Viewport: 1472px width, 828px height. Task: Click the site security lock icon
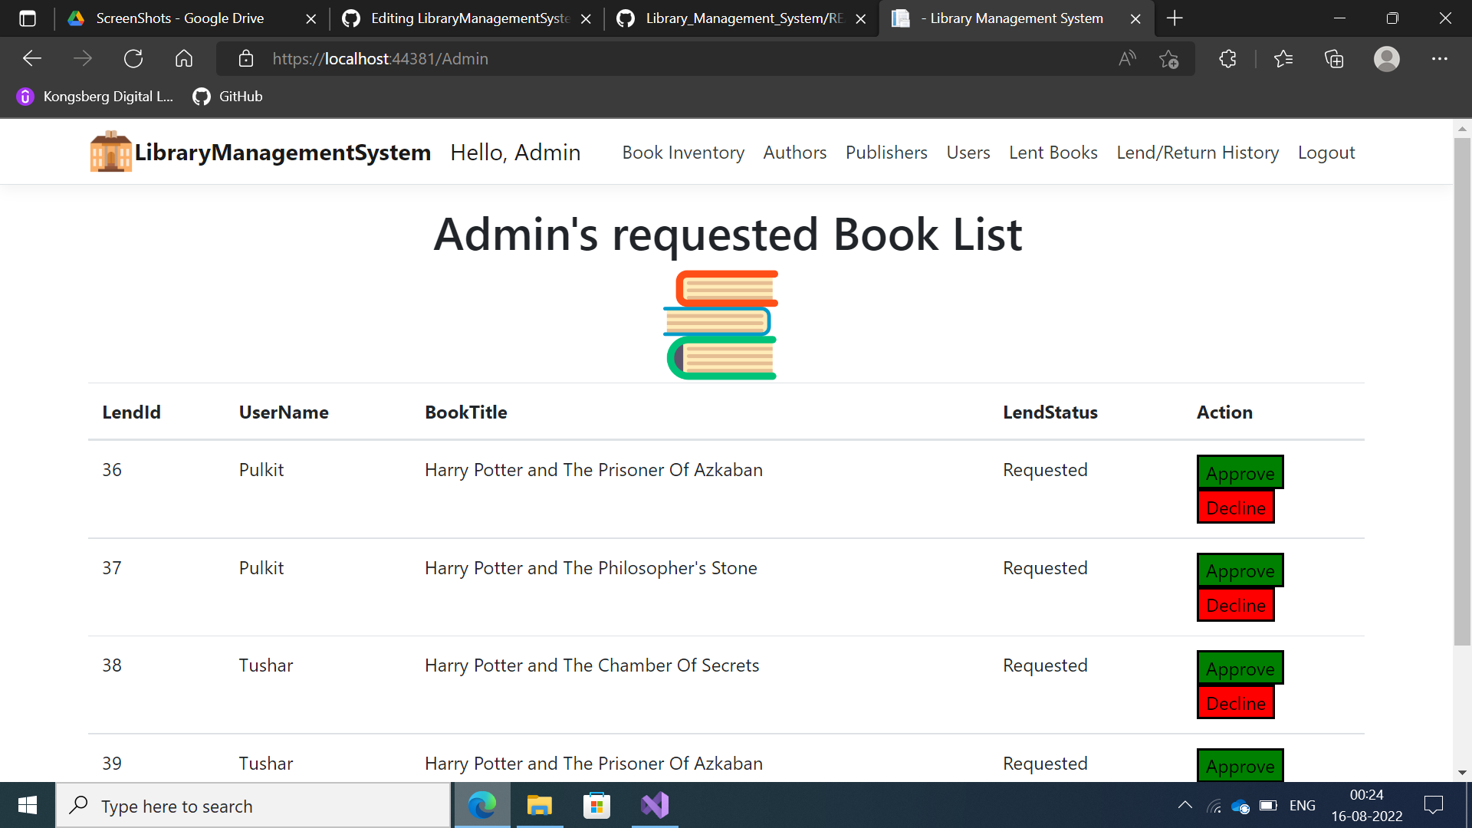pos(246,58)
